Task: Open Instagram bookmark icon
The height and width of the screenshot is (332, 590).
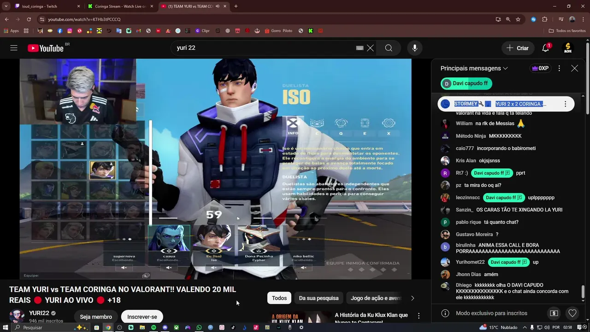Action: point(70,31)
